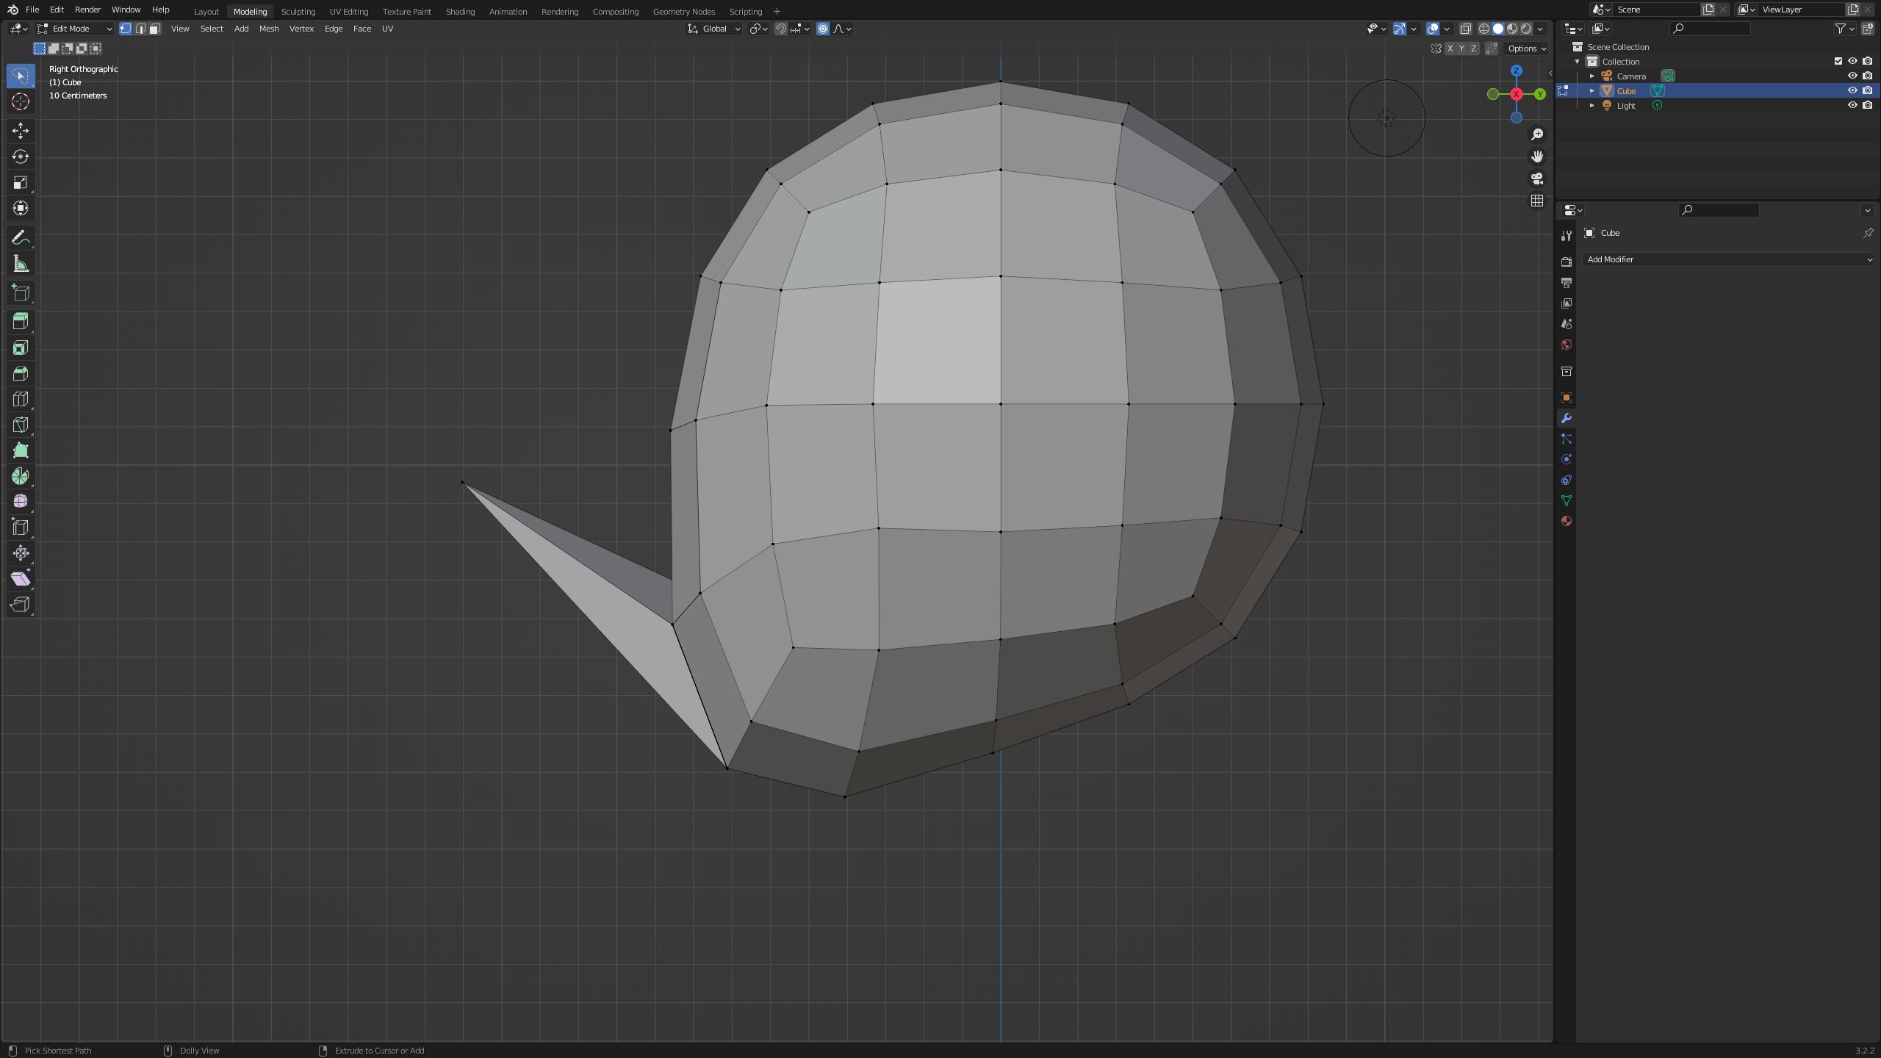Select the Knife tool

coord(20,424)
